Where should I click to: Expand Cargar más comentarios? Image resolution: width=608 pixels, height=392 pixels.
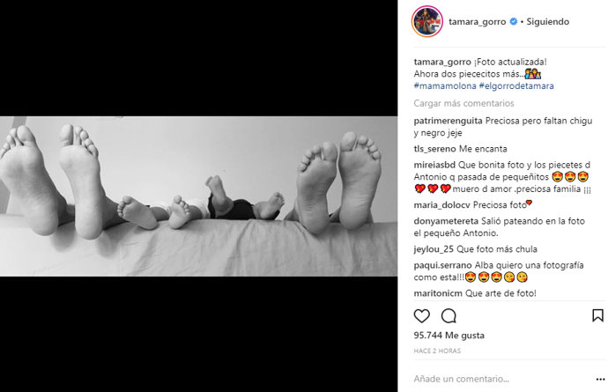point(463,104)
